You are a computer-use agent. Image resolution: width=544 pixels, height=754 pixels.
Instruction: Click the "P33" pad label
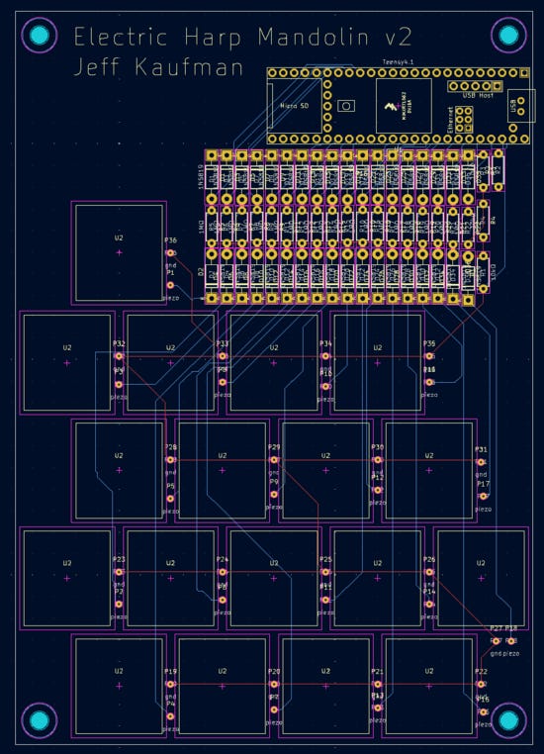click(x=222, y=343)
